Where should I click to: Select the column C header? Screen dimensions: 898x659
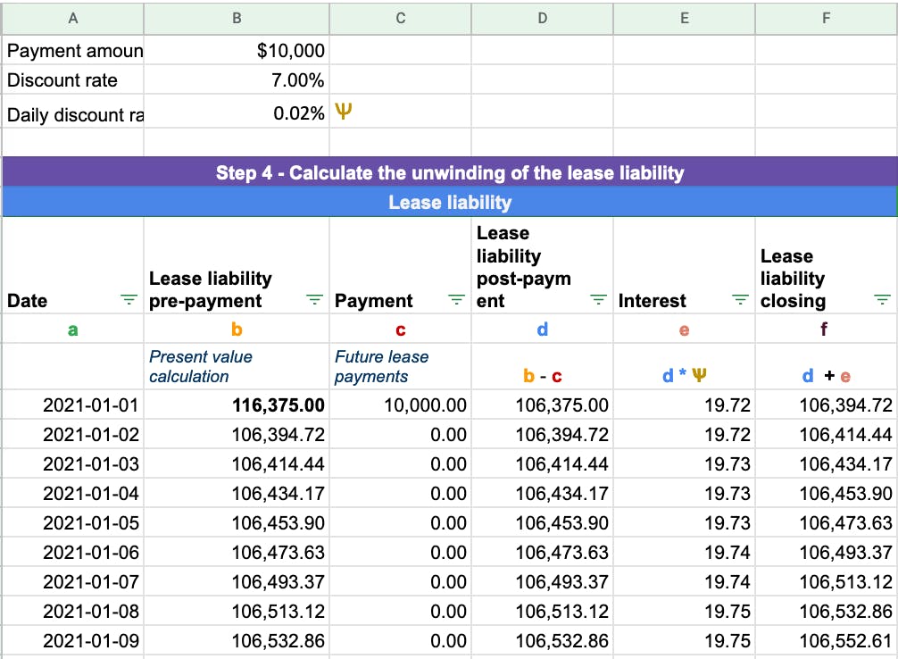tap(400, 17)
